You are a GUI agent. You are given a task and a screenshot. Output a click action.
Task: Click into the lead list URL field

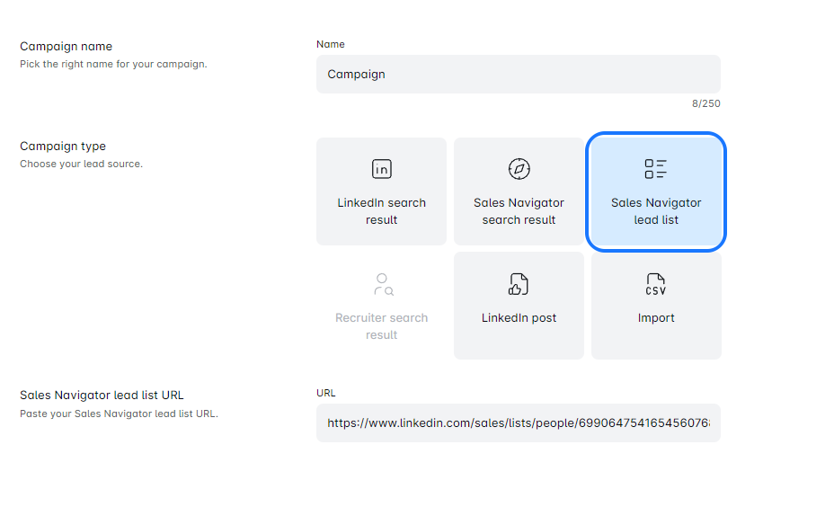point(518,422)
